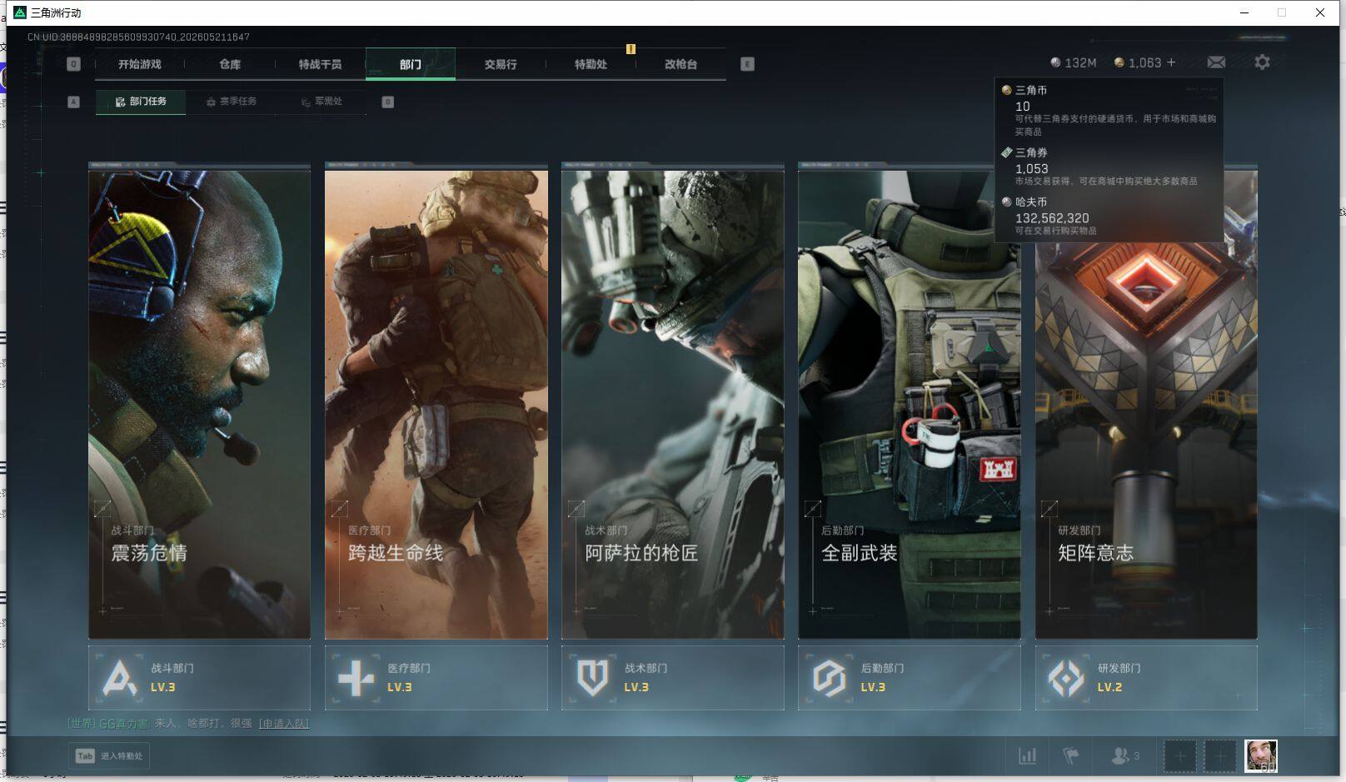Switch to the 改枪台 tab
The height and width of the screenshot is (782, 1346).
coord(680,64)
